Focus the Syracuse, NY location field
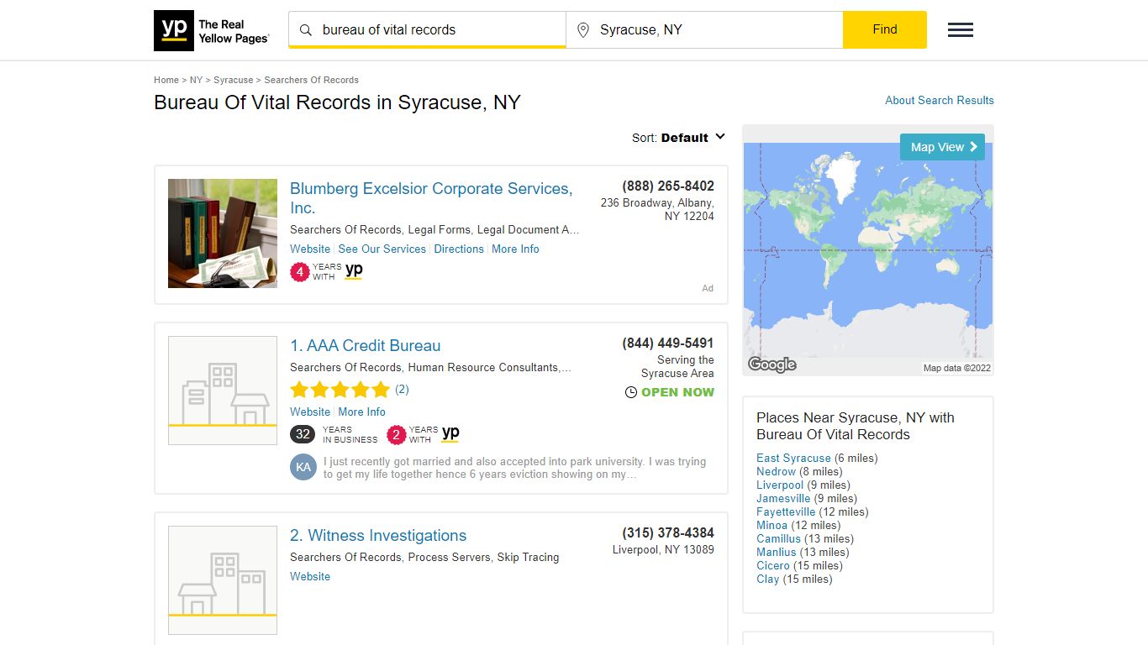Screen dimensions: 1148x645 (x=704, y=29)
